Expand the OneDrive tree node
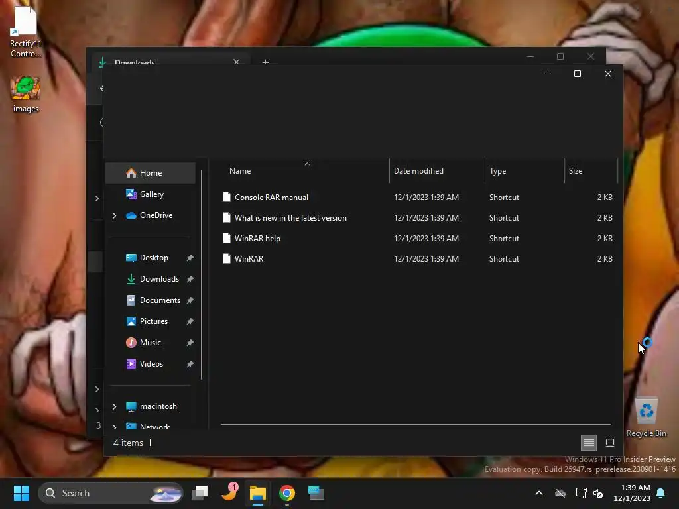 114,215
